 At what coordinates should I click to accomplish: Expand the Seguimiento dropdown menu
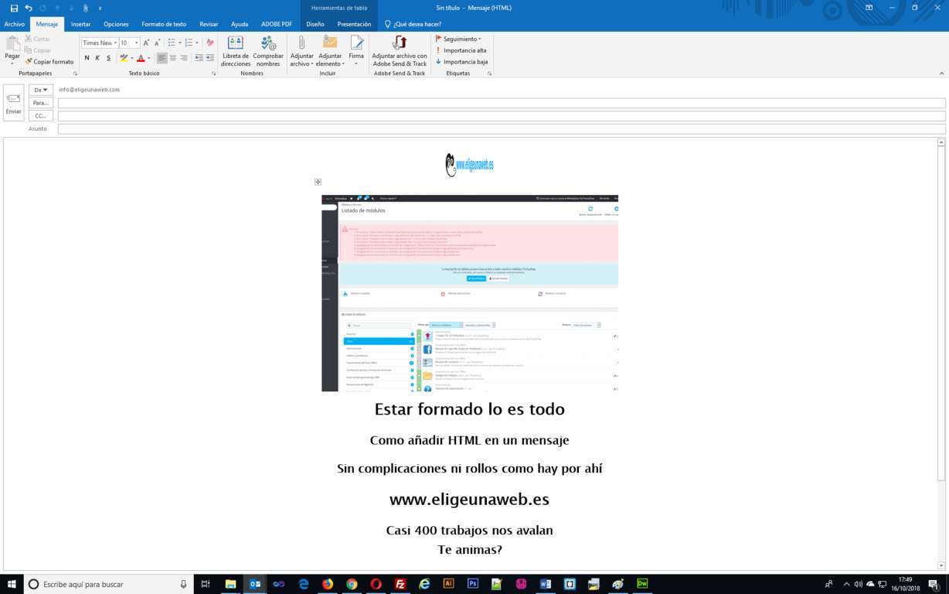click(x=461, y=39)
